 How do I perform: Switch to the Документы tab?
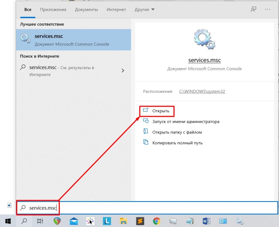pos(86,9)
